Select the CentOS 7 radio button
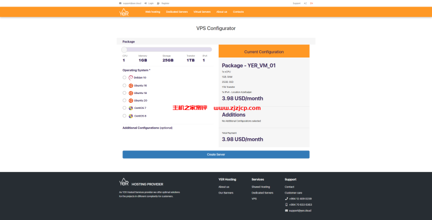 [x=124, y=108]
